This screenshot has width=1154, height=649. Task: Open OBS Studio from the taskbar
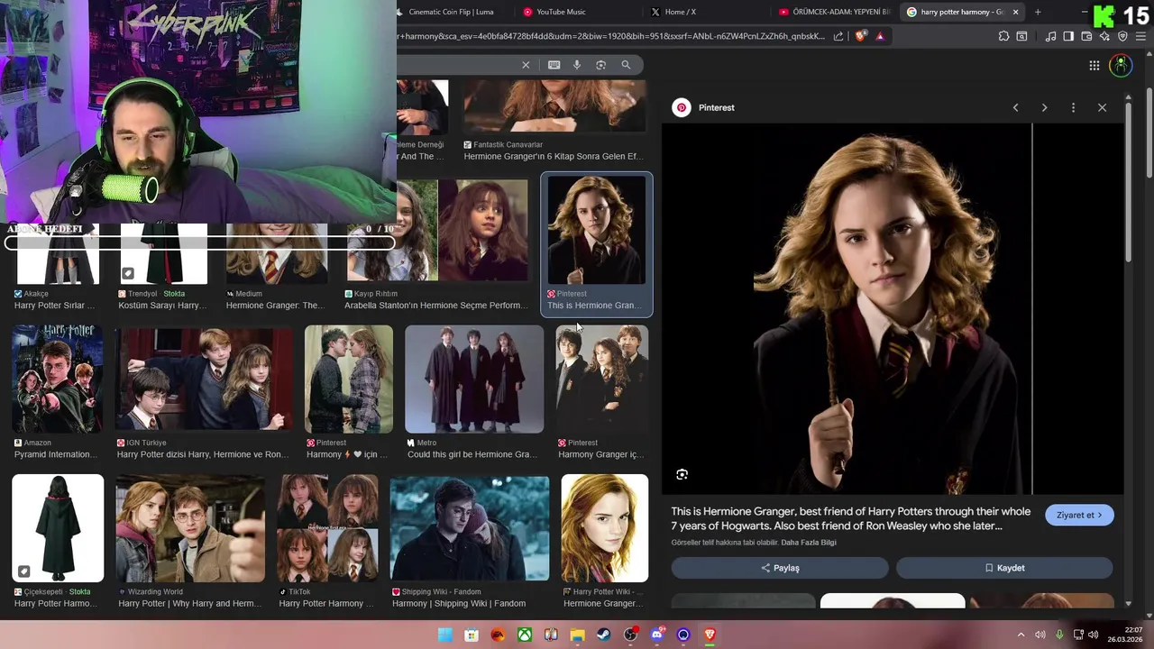(630, 635)
